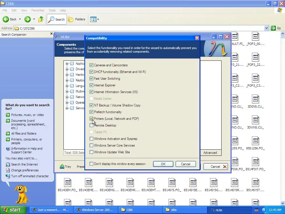The width and height of the screenshot is (285, 214).
Task: Click the Forward arrow icon in Explorer
Action: pyautogui.click(x=28, y=19)
